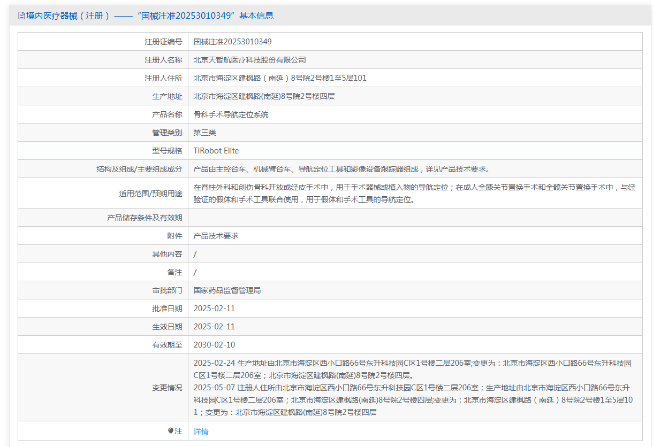Click the attachment value 产品技术要求
Viewport: 653px width, 447px height.
[x=216, y=236]
